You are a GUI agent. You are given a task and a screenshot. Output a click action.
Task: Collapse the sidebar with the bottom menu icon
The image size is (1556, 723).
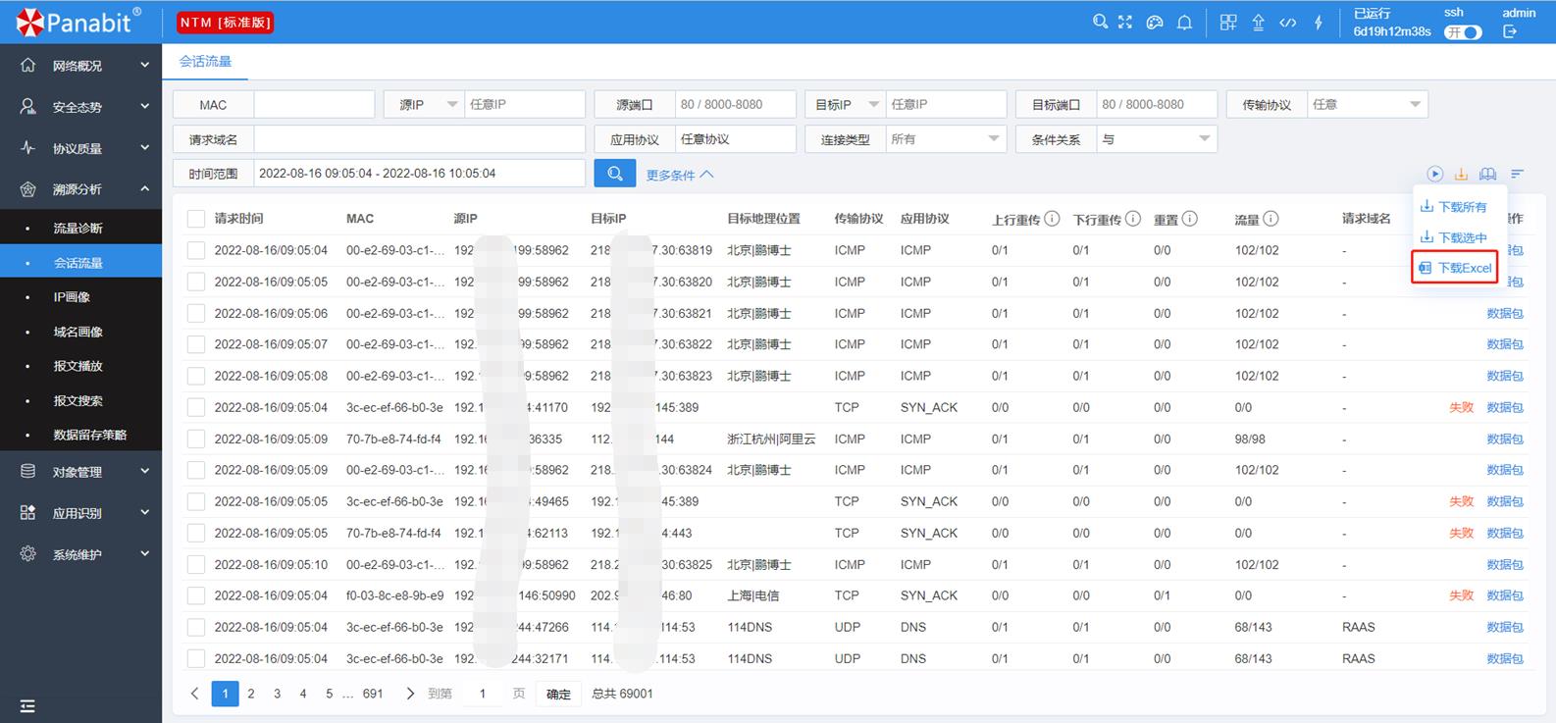[27, 706]
